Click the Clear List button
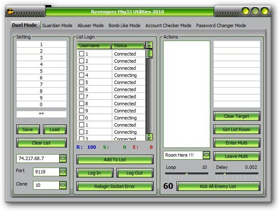Viewport: 280px width, 211px height. coord(42,143)
